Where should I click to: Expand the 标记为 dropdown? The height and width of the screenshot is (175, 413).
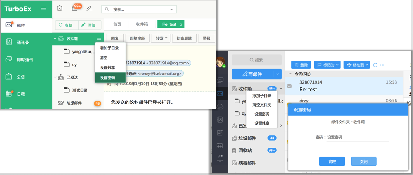(328, 65)
